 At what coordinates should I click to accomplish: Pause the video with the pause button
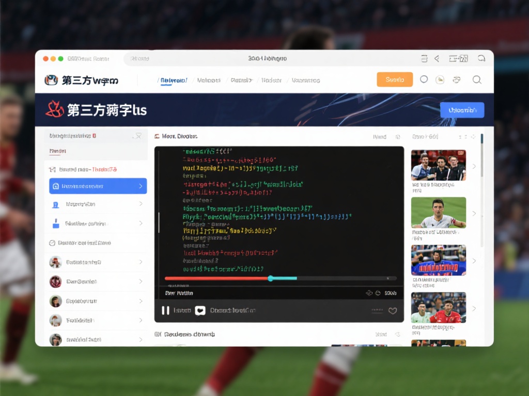pyautogui.click(x=165, y=310)
